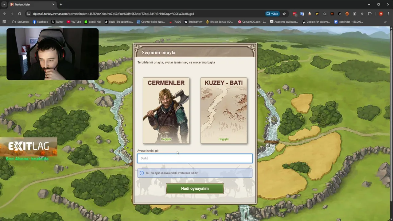Screen dimensions: 393x221
Task: Open Google Fan Webmaster bookmark
Action: (316, 22)
